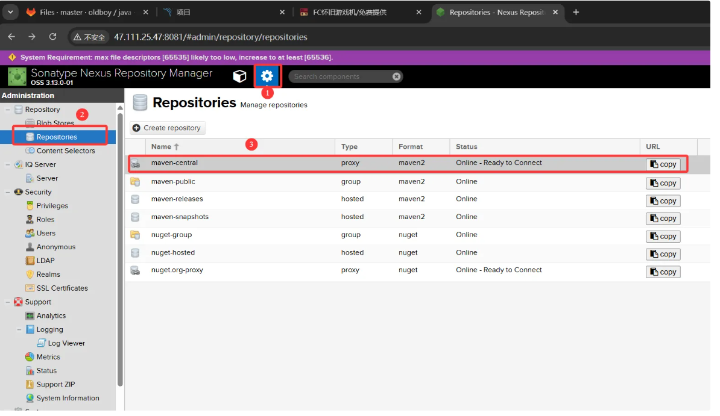This screenshot has width=720, height=416.
Task: Click the IQ Server icon in tree
Action: click(x=18, y=164)
